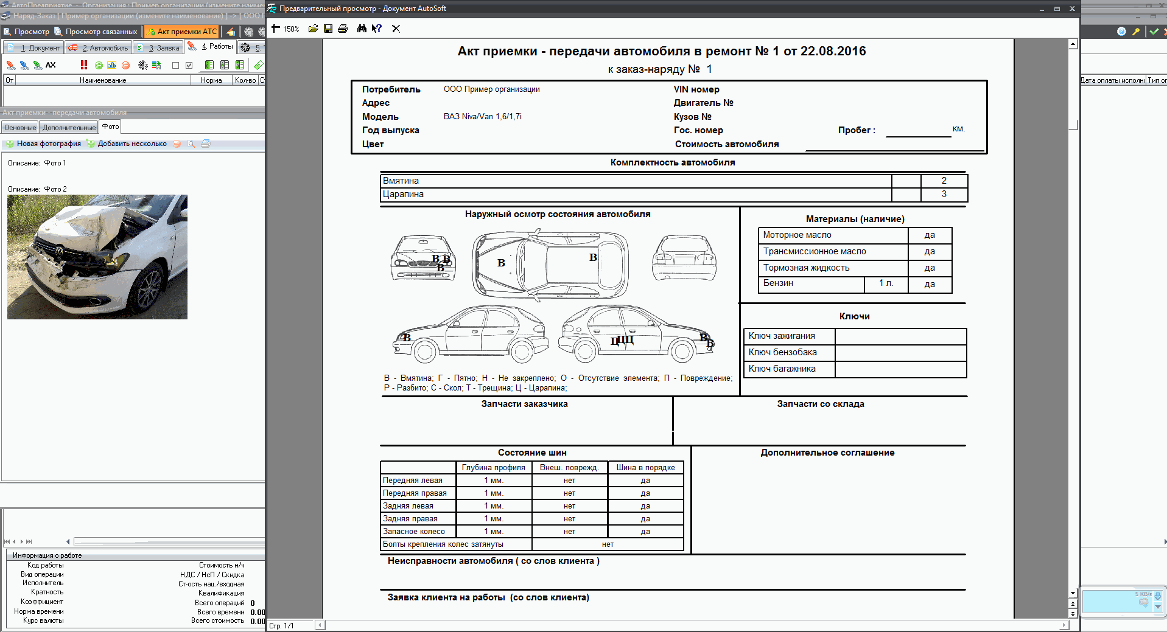Click yellow key icon at top right
Image resolution: width=1167 pixels, height=632 pixels.
tap(1136, 32)
